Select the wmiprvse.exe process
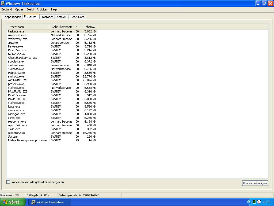Screen dimensions: 274x206 coord(52,35)
